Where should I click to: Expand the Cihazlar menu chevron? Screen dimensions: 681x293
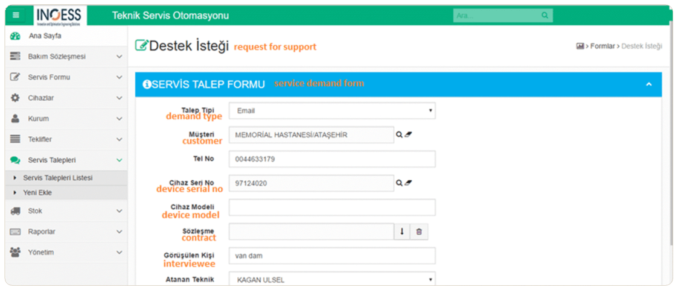tap(120, 98)
